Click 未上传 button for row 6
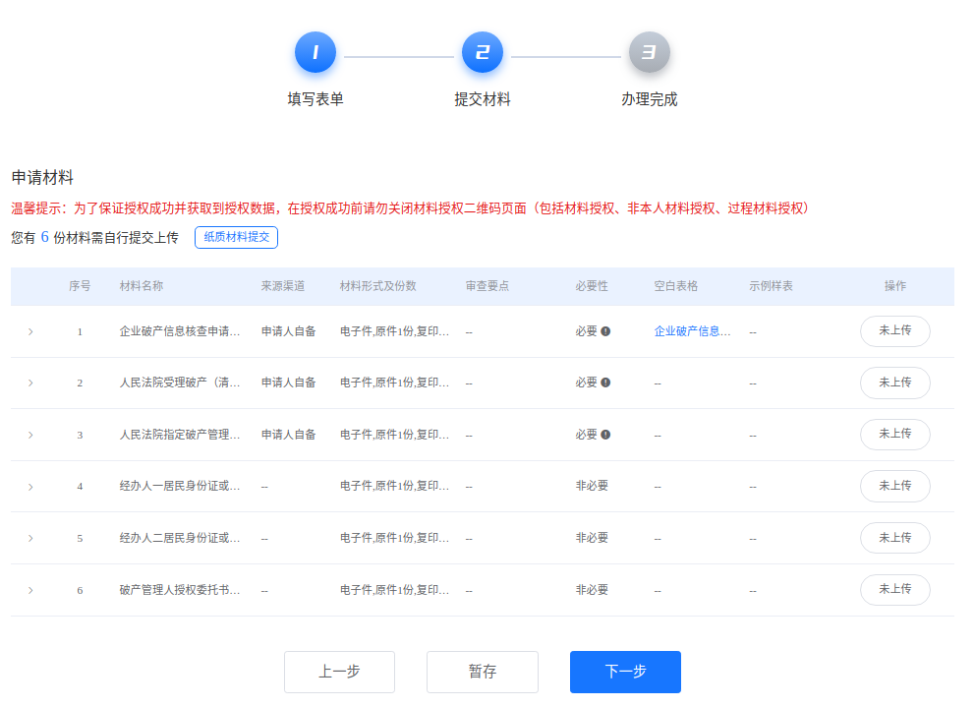The image size is (975, 707). pyautogui.click(x=894, y=589)
